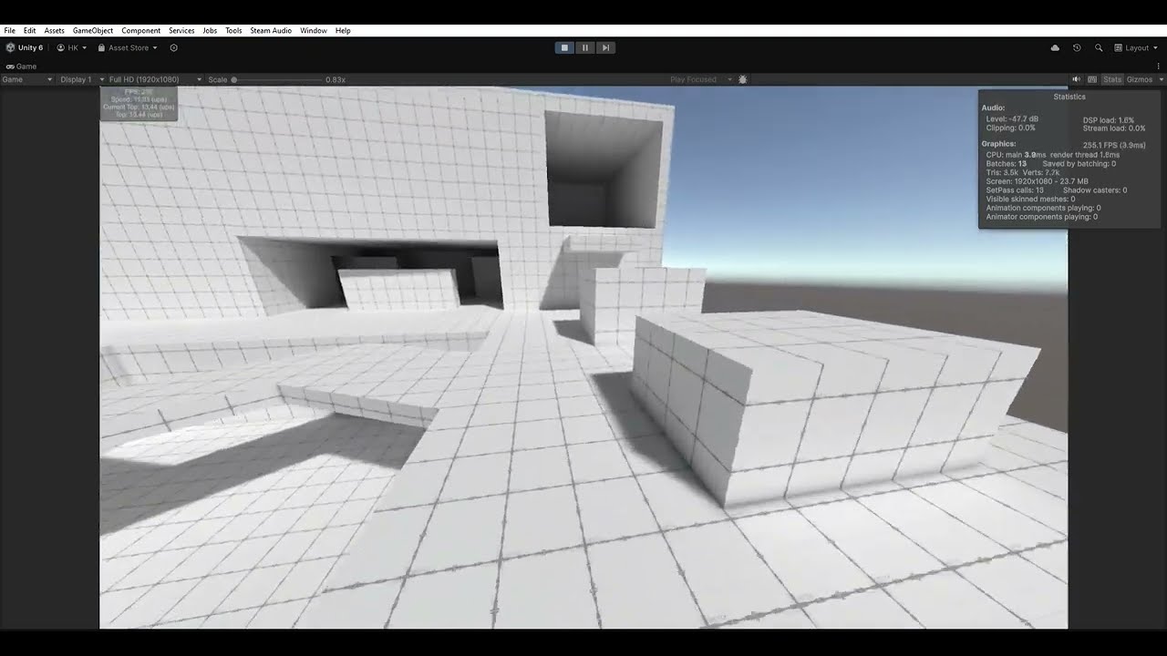Screen dimensions: 1167x656
Task: Toggle the Stats overlay button
Action: tap(1112, 79)
